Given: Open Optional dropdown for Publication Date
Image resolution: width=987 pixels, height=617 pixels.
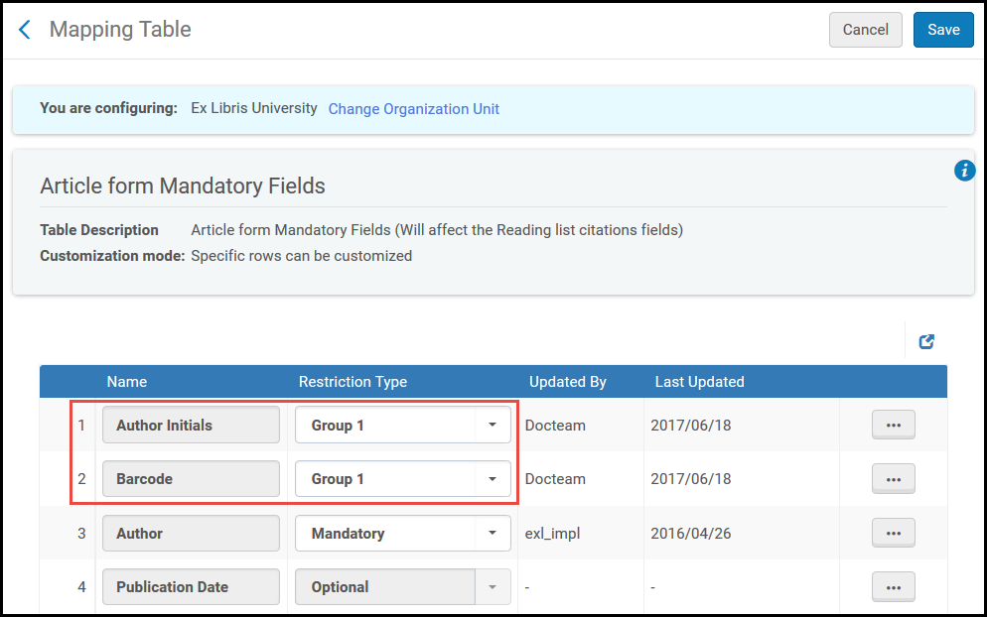Looking at the screenshot, I should click(403, 587).
